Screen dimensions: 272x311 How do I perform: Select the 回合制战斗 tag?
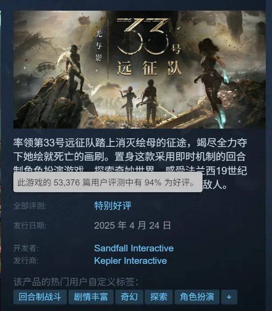tap(40, 297)
